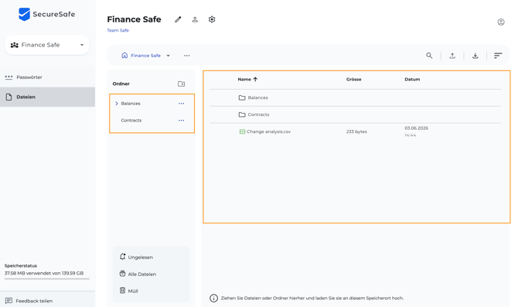The image size is (518, 307).
Task: Select Balances in the folder tree
Action: click(131, 104)
